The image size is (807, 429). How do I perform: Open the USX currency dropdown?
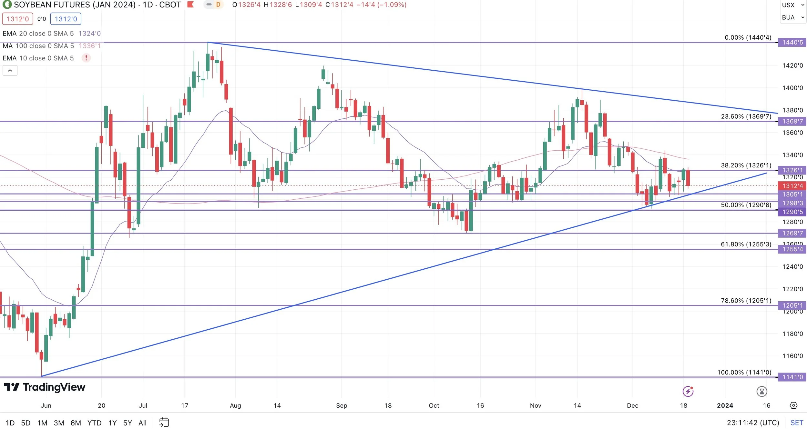coord(793,5)
